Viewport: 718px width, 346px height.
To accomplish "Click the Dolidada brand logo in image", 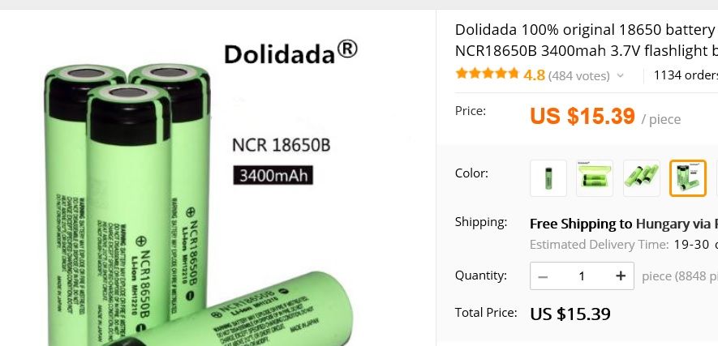I will [290, 53].
